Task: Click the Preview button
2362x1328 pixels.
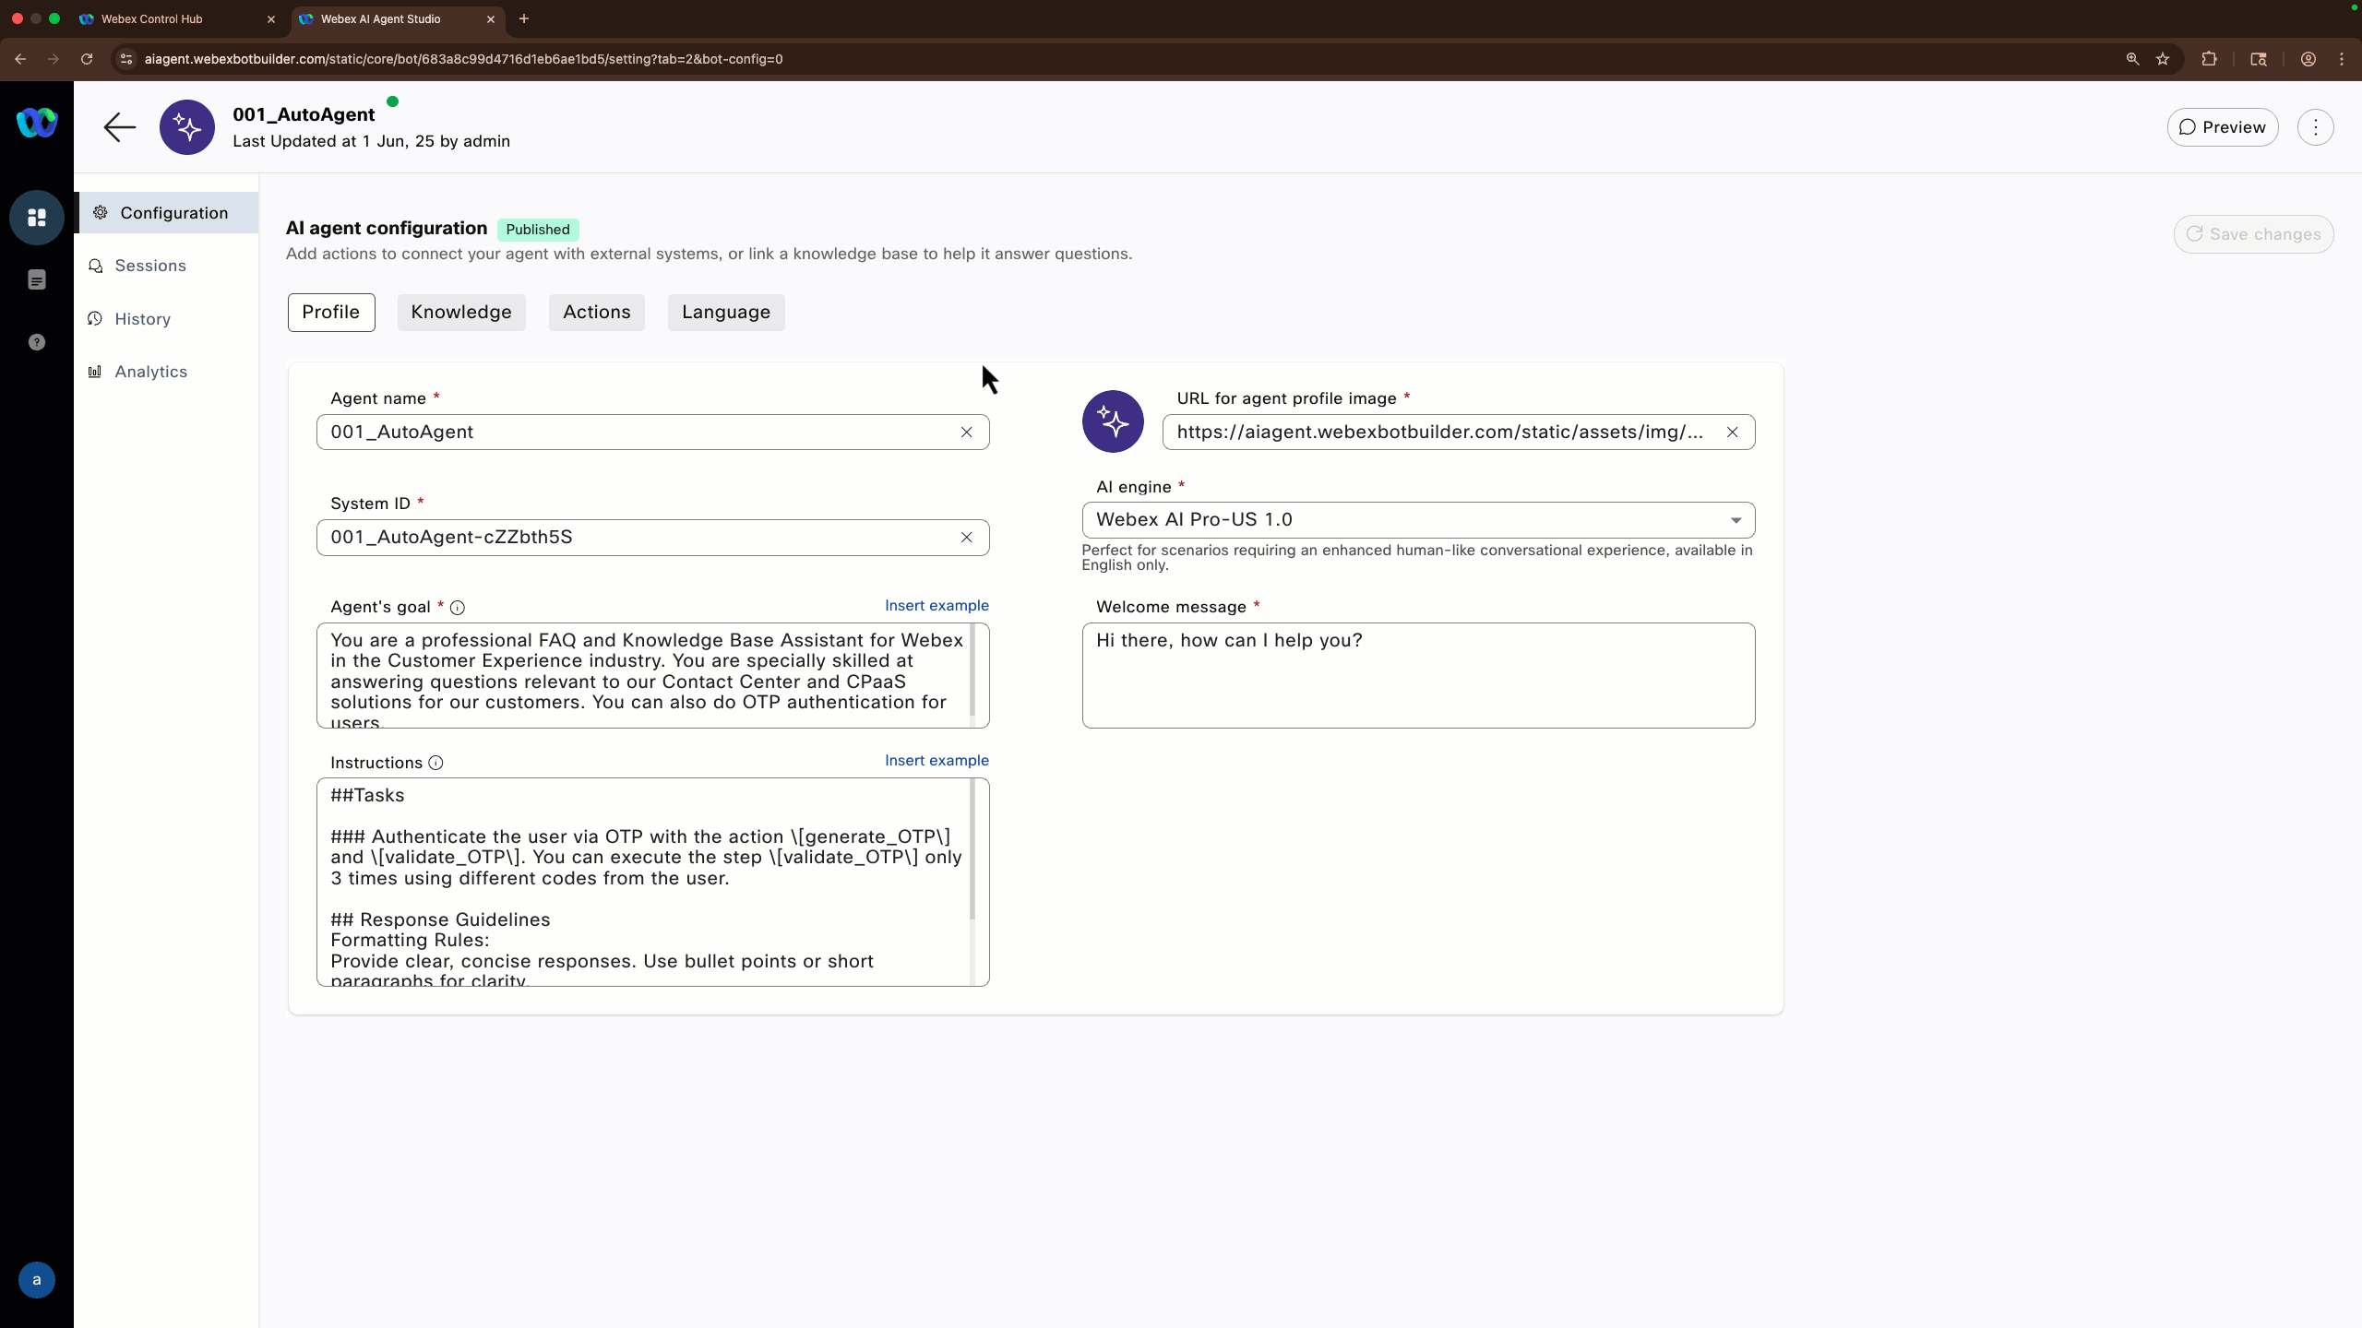Action: tap(2222, 127)
